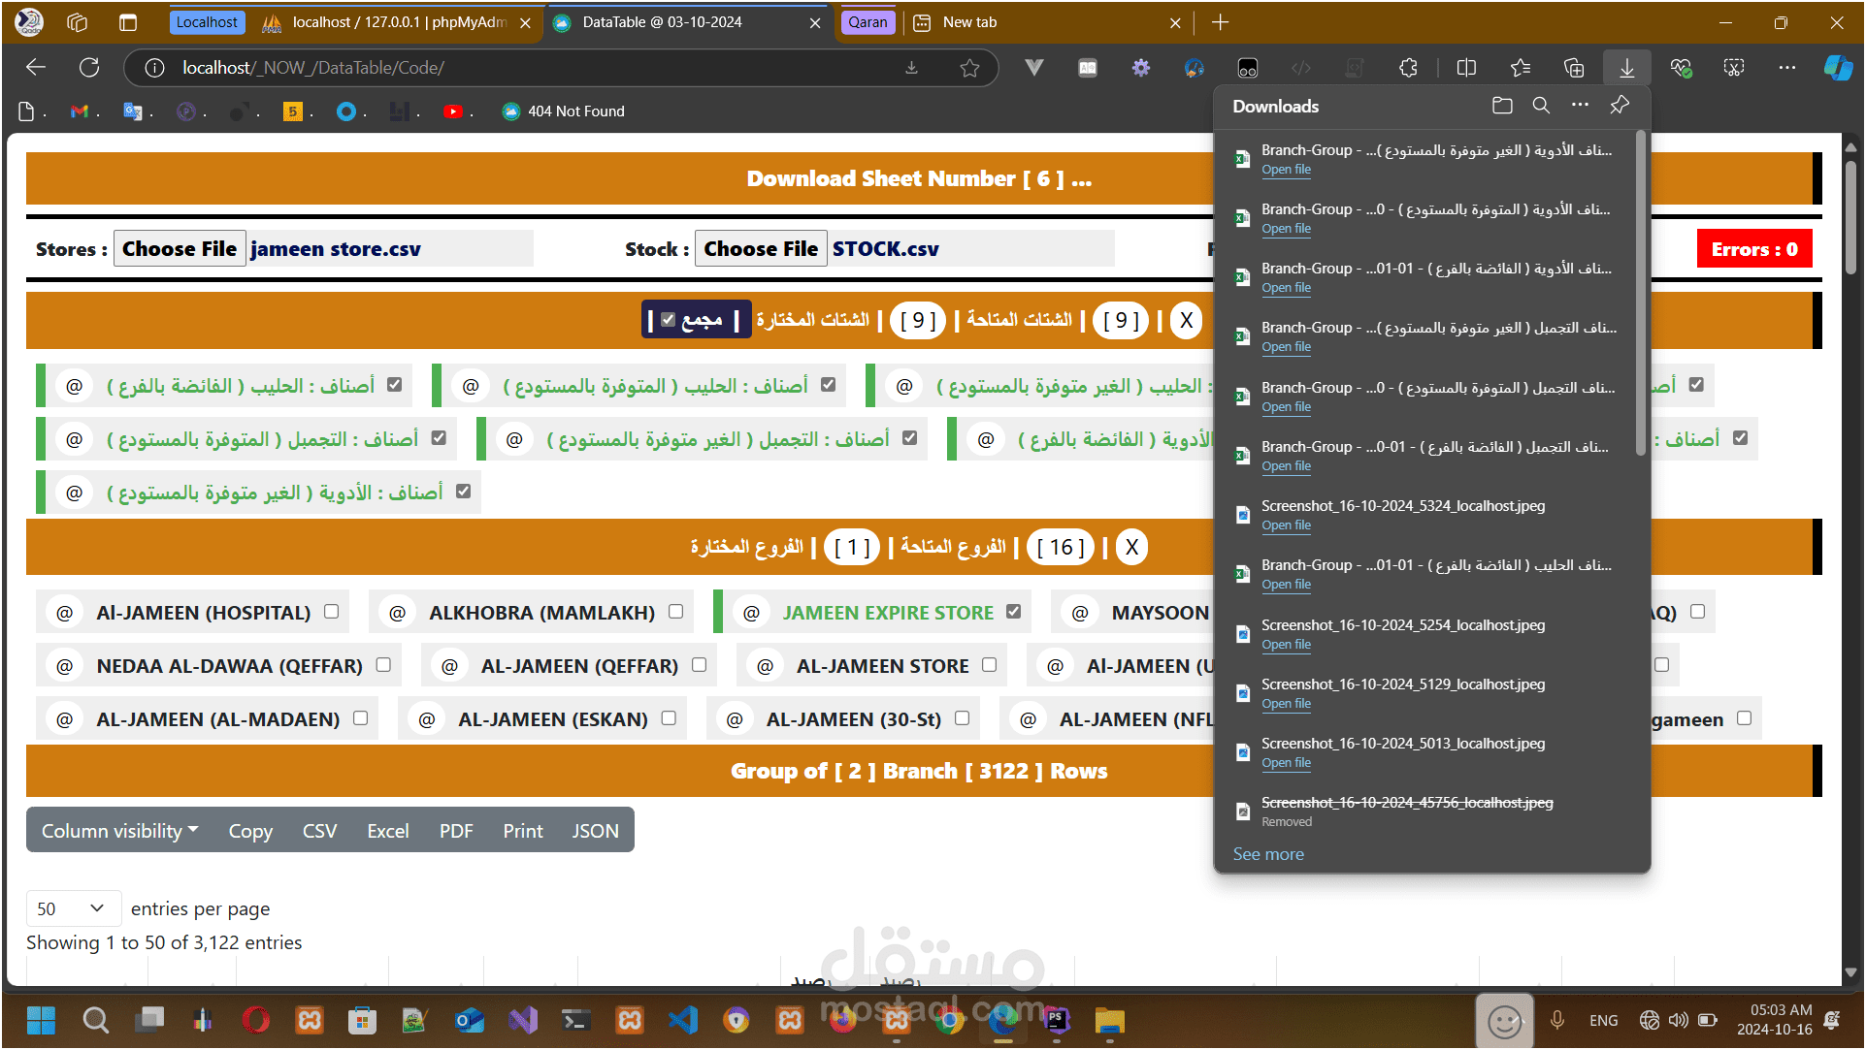The height and width of the screenshot is (1050, 1866).
Task: Search downloads with the magnifier icon
Action: click(x=1541, y=106)
